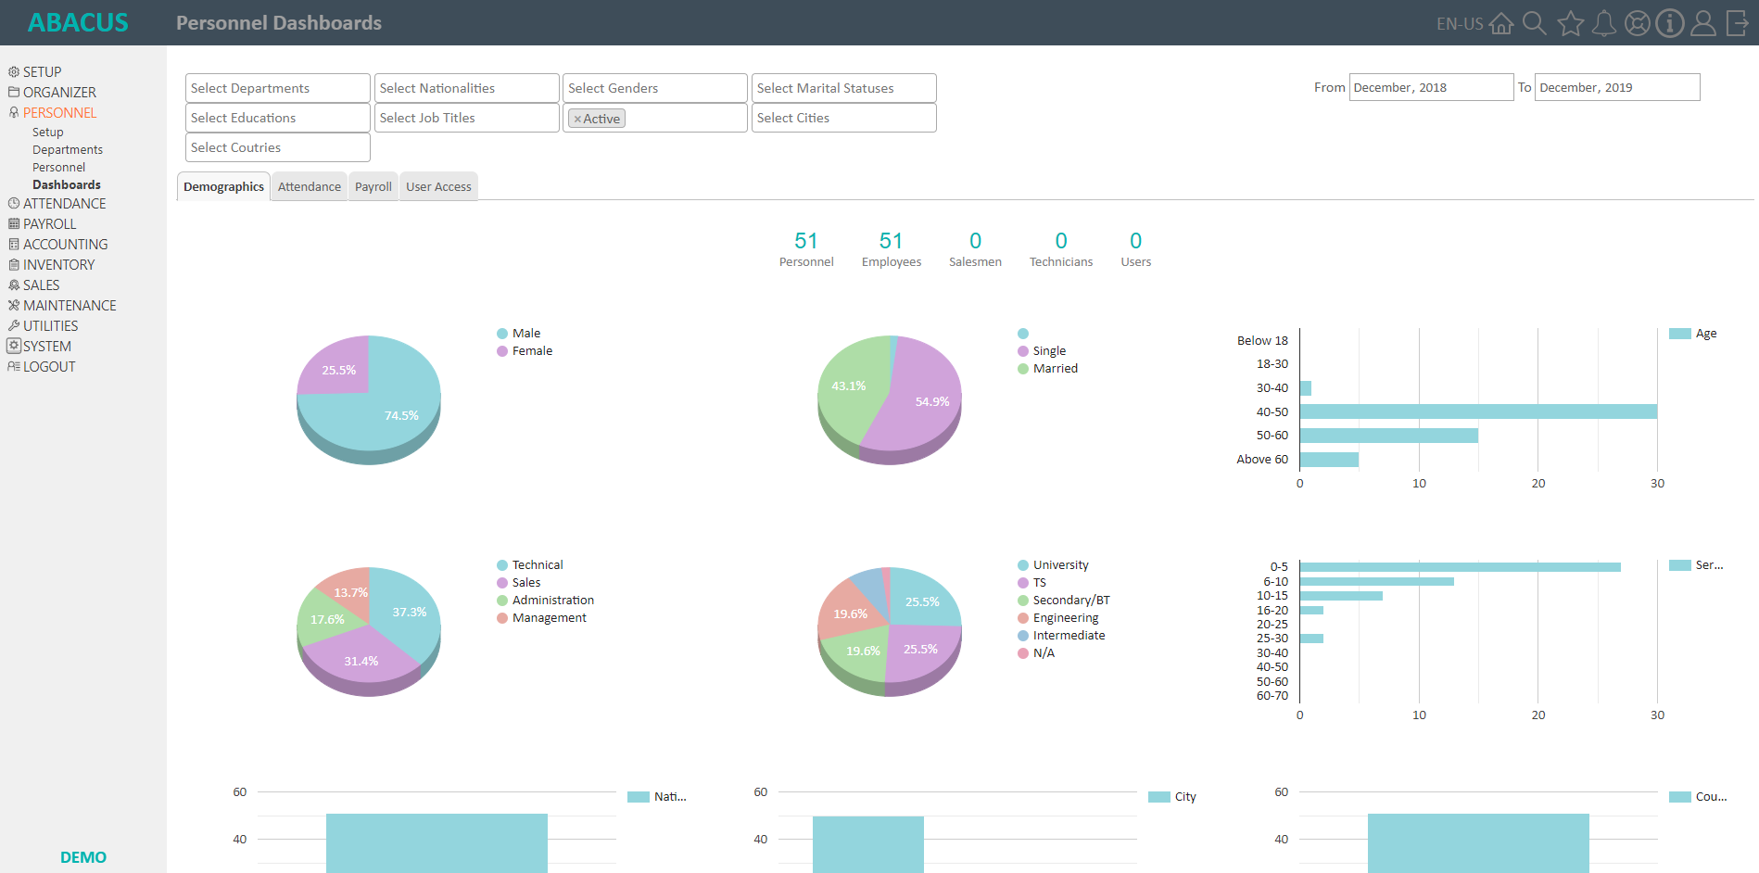1759x873 pixels.
Task: Open the Select Marital Statuses dropdown
Action: point(844,88)
